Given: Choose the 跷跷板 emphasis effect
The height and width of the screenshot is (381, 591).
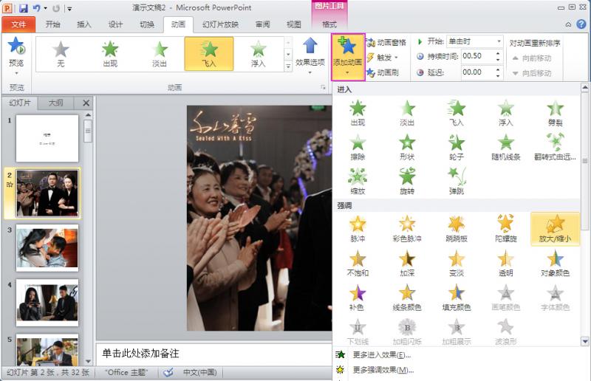Looking at the screenshot, I should point(457,228).
